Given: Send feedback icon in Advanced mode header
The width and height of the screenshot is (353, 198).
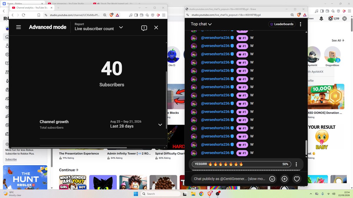Looking at the screenshot, I should [144, 28].
